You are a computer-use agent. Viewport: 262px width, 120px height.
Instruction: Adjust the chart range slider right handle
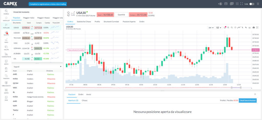(241, 88)
